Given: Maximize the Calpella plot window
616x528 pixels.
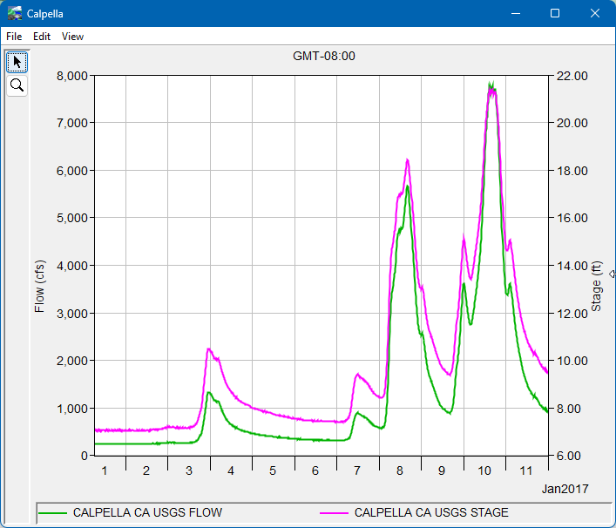Looking at the screenshot, I should [554, 14].
